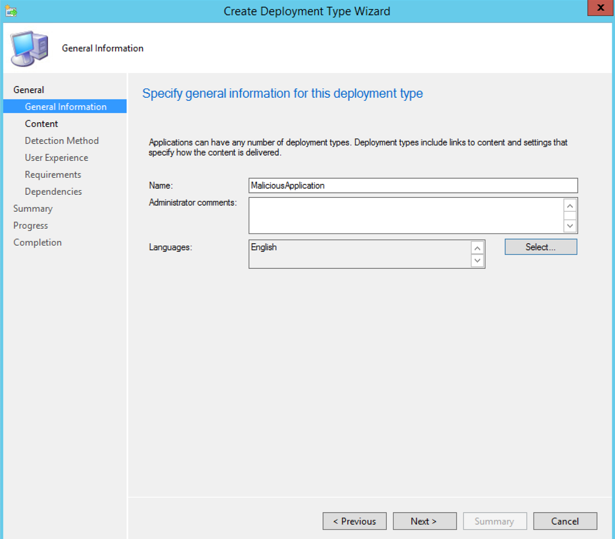
Task: Go to Detection Method step
Action: click(61, 141)
